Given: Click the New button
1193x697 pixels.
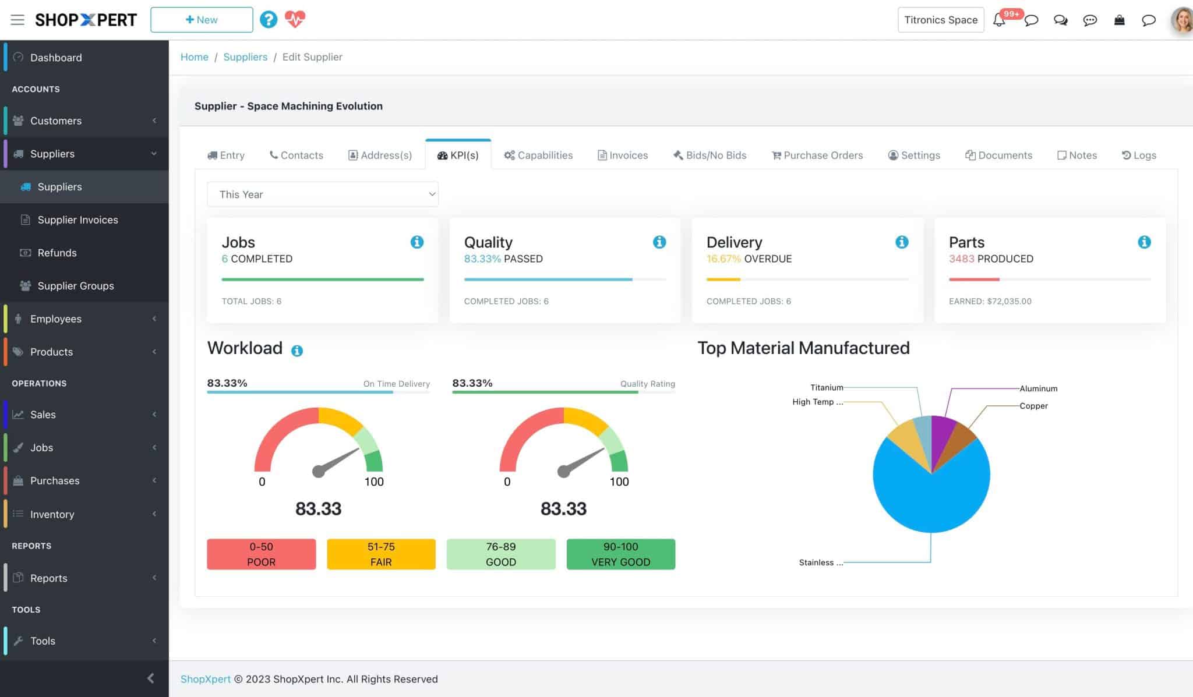Looking at the screenshot, I should [x=202, y=20].
